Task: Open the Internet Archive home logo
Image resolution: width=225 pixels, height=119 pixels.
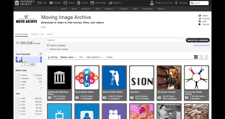Action: pos(25,3)
